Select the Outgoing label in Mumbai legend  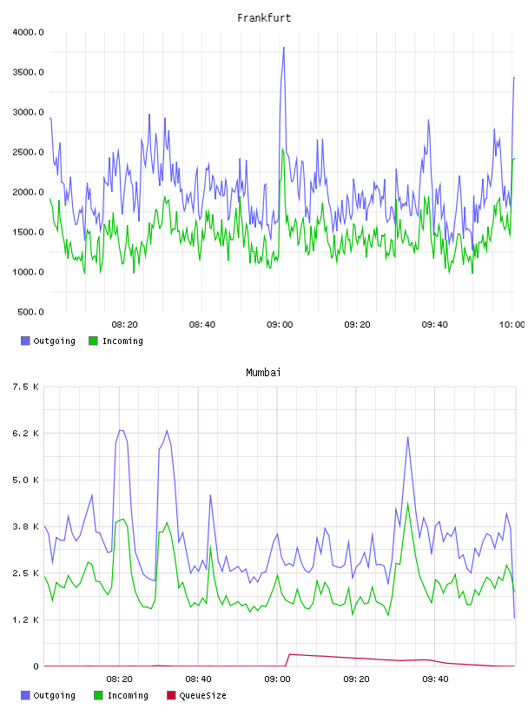[x=54, y=695]
